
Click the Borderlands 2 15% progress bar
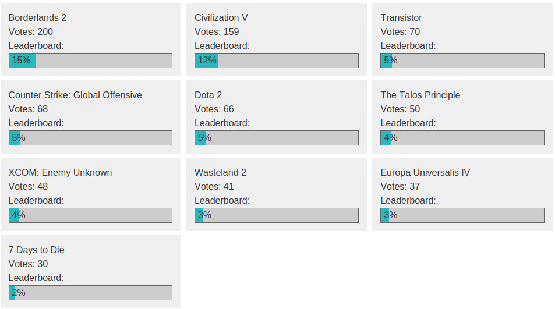(x=91, y=61)
